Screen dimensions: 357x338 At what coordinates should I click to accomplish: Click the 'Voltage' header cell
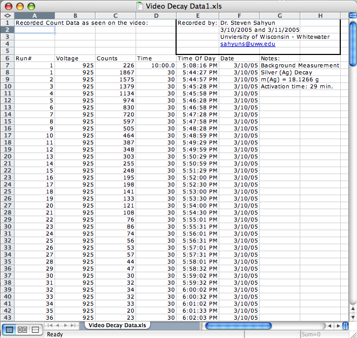tap(75, 58)
